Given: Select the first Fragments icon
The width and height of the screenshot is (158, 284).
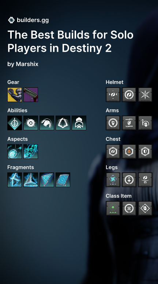Looking at the screenshot, I should (15, 180).
